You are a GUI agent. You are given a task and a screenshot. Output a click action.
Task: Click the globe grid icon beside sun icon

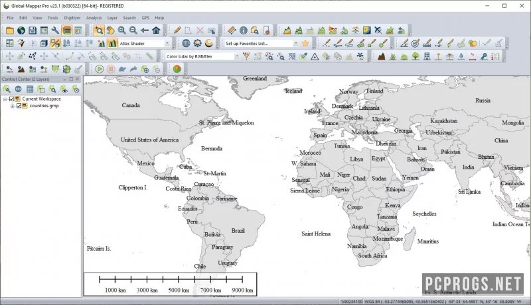186,43
